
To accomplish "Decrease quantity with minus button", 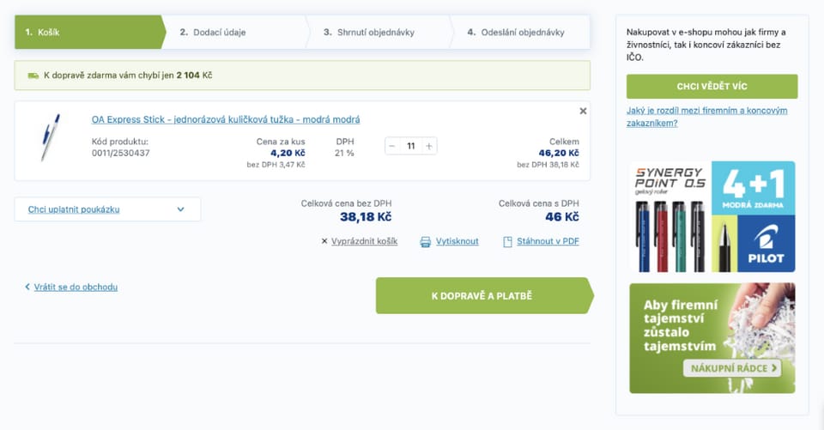I will coord(392,146).
